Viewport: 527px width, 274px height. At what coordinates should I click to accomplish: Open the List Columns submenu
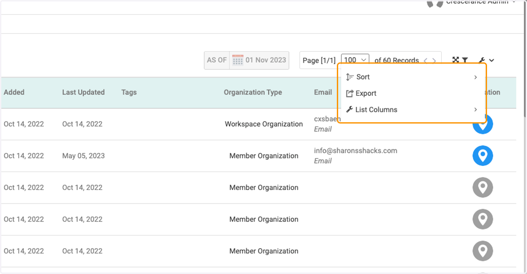(x=412, y=109)
